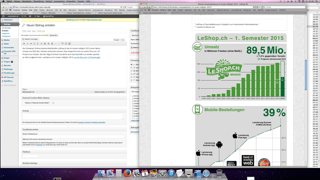Select the Standard post format radio button
Image resolution: width=320 pixels, height=180 pixels.
pos(131,64)
